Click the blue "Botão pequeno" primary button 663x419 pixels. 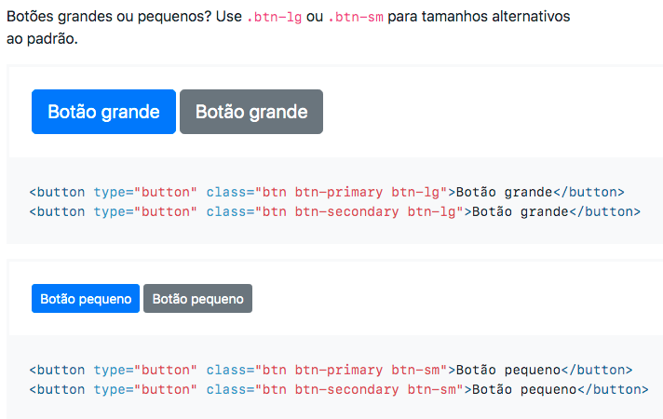point(86,299)
